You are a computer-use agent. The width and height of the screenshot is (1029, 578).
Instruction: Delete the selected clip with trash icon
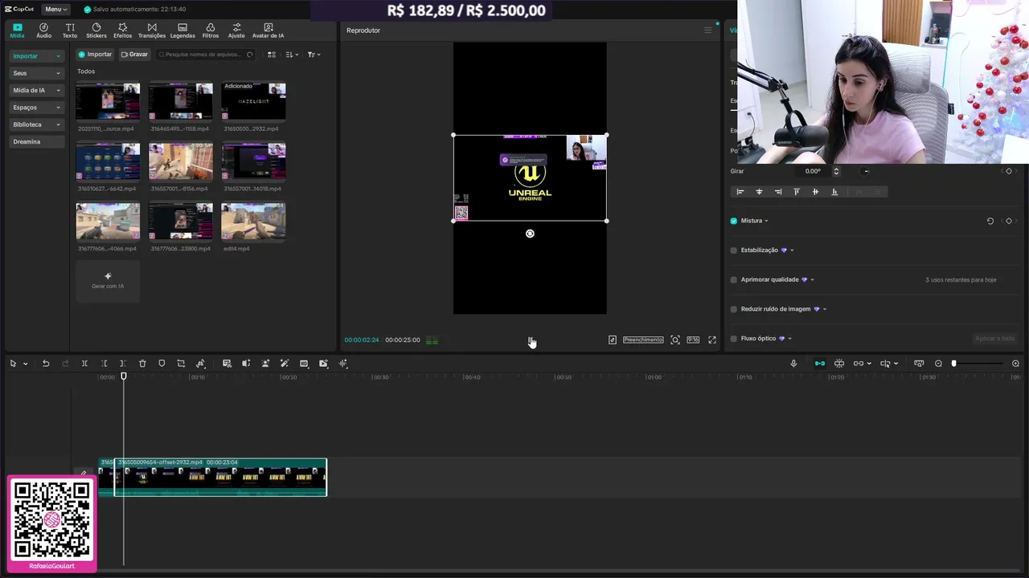142,364
